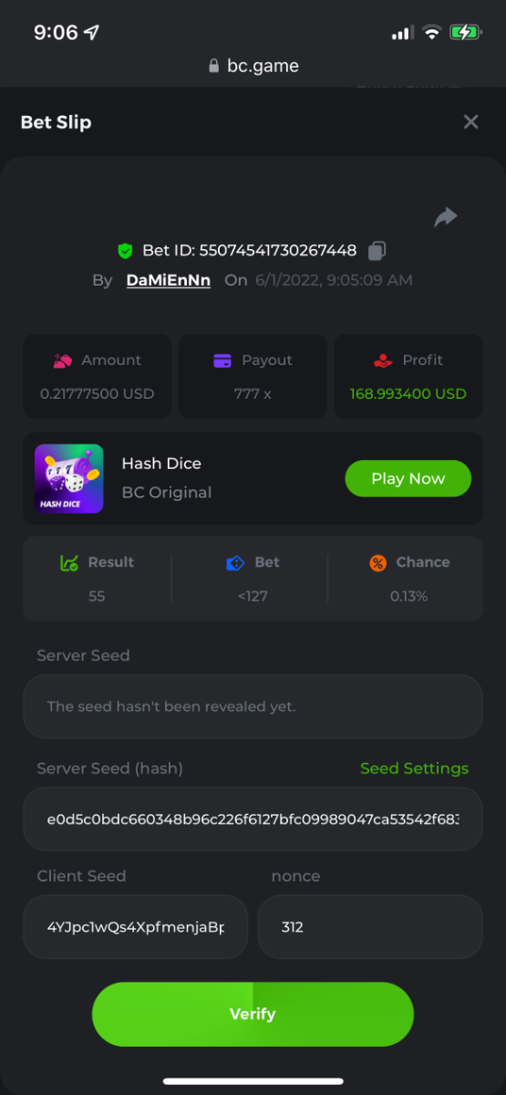Viewport: 506px width, 1095px height.
Task: Copy the Bet ID to clipboard
Action: 377,250
